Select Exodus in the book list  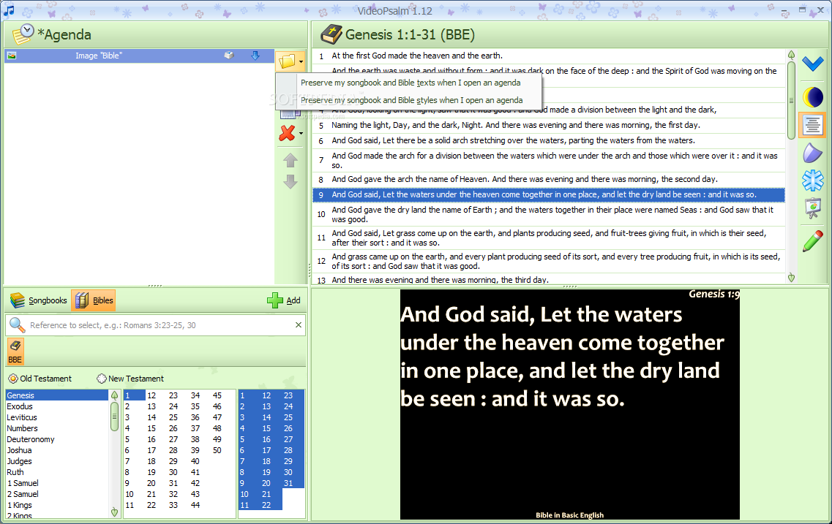click(57, 406)
